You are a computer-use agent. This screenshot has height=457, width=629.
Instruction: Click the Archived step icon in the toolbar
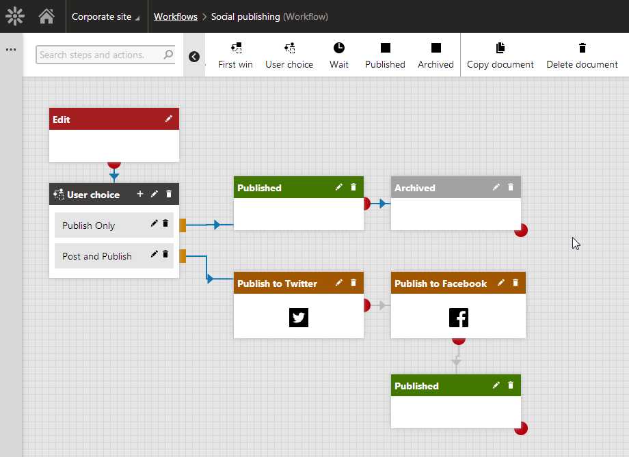click(436, 48)
